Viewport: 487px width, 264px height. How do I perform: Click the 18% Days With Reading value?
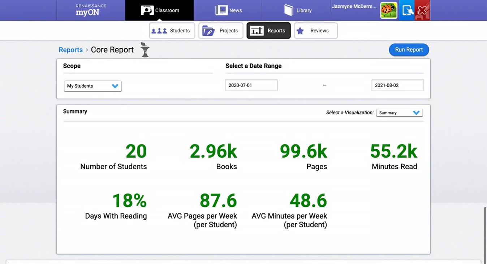click(130, 201)
